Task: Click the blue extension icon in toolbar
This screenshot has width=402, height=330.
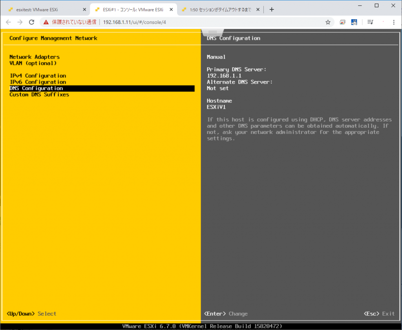Action: pos(354,22)
